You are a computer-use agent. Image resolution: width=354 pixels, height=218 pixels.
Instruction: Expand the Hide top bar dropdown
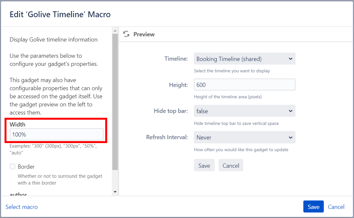(244, 111)
